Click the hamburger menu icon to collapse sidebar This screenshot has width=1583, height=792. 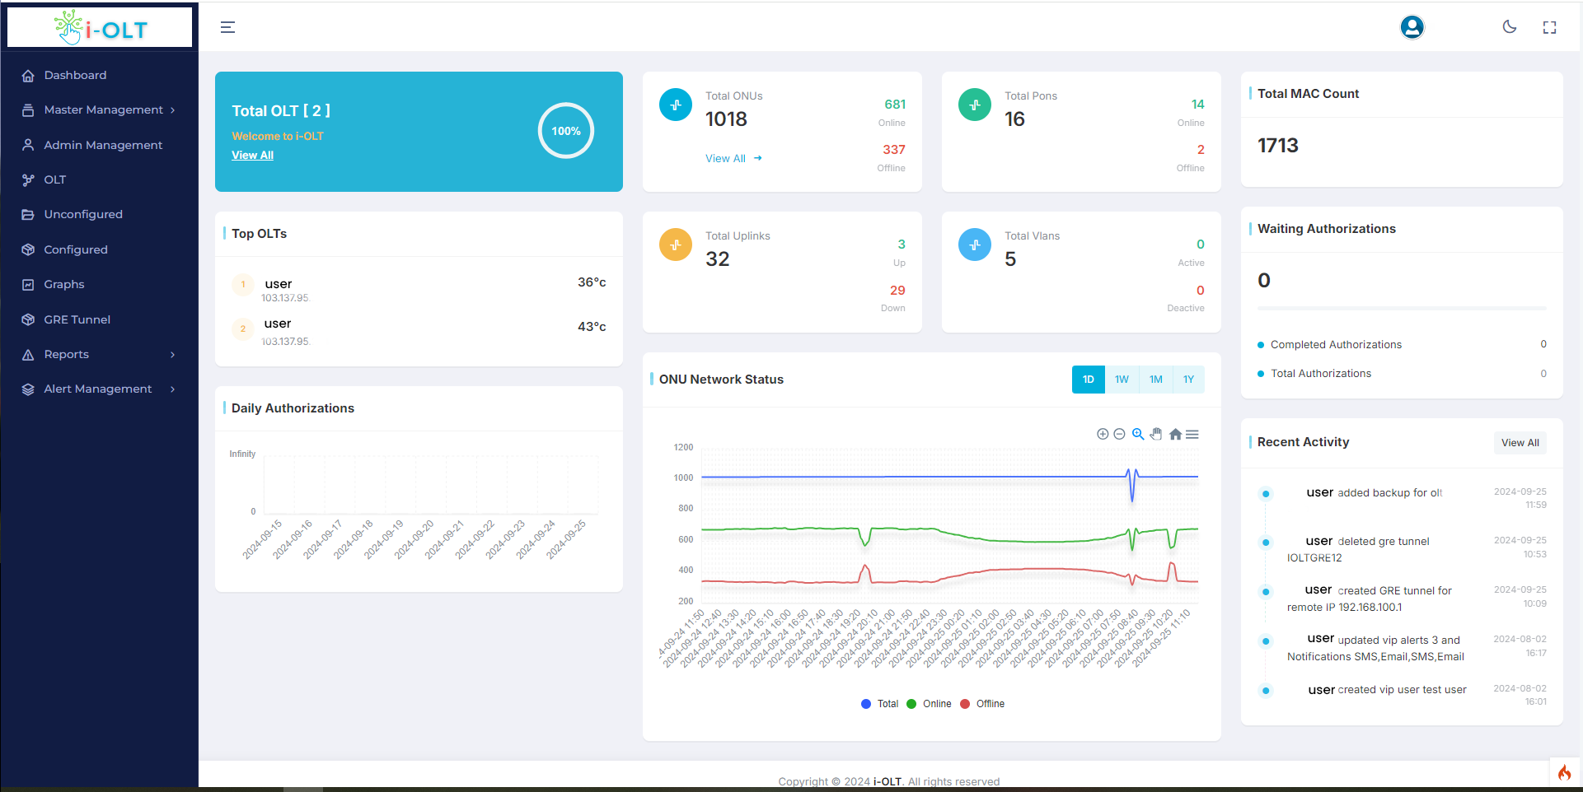(227, 28)
